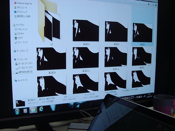Select the 振り返り3 image thumbnail
This screenshot has height=131, width=175.
[86, 30]
